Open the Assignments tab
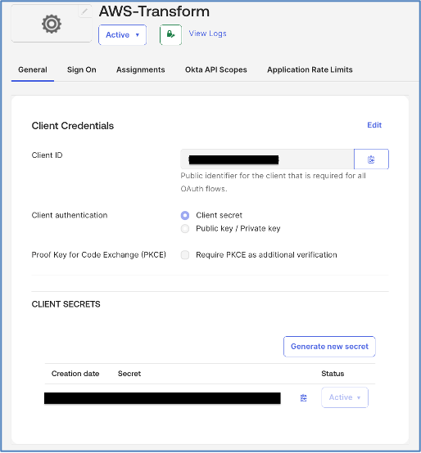421x453 pixels. click(141, 70)
